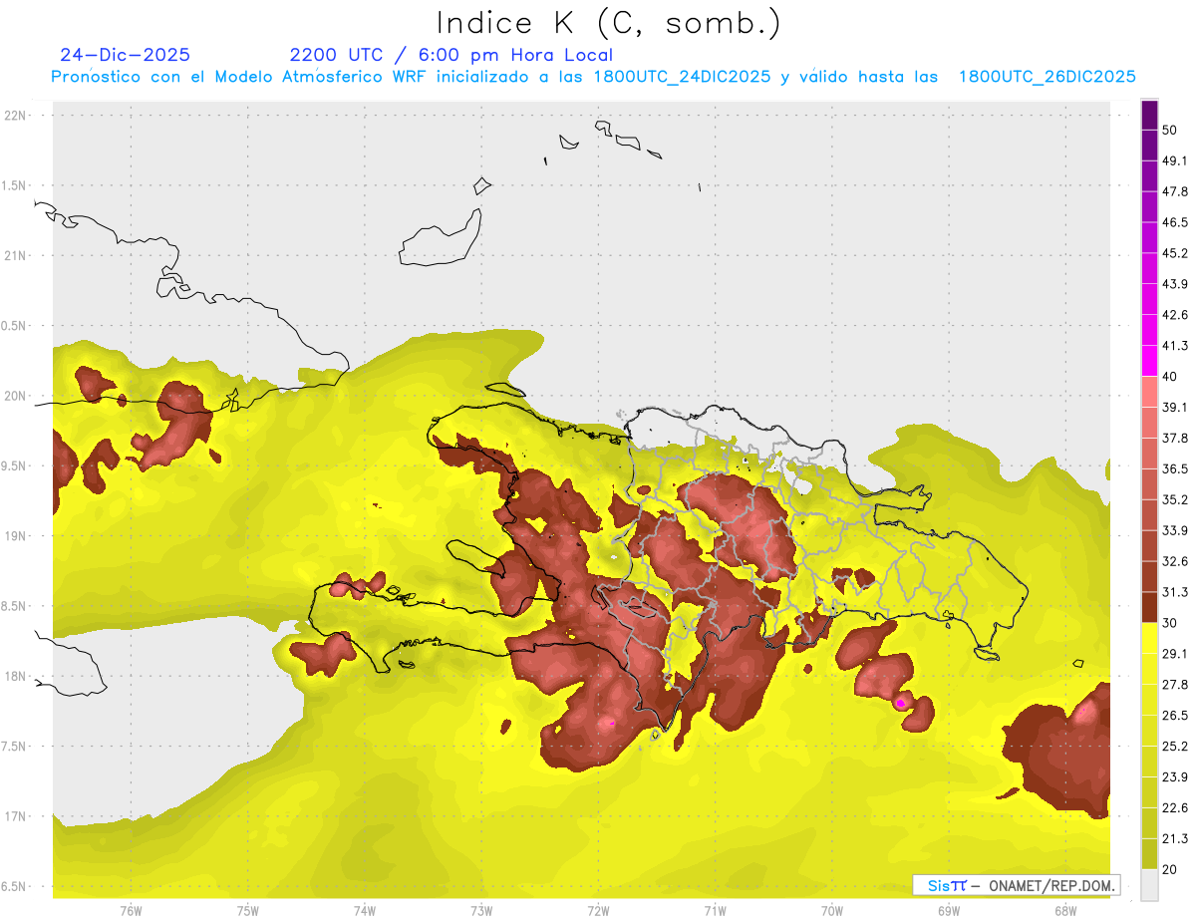Click the '75W' longitude label

248,911
